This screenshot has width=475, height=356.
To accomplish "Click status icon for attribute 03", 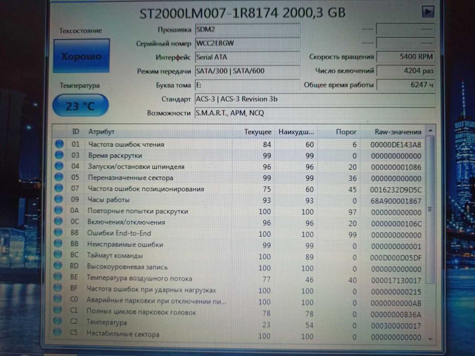I will [x=60, y=155].
